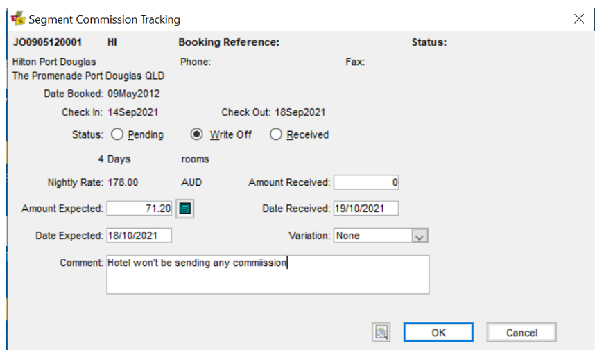Mark the commission status as Received
This screenshot has width=604, height=357.
pos(276,134)
